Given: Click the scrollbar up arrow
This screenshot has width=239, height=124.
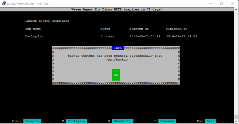Looking at the screenshot, I should tap(236, 9).
